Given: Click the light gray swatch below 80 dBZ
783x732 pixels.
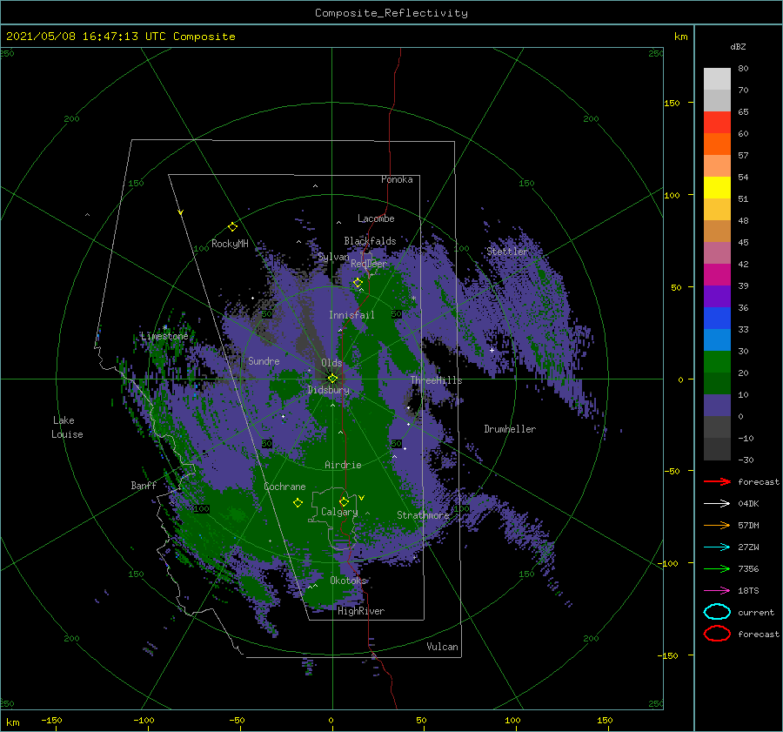Looking at the screenshot, I should [x=717, y=79].
